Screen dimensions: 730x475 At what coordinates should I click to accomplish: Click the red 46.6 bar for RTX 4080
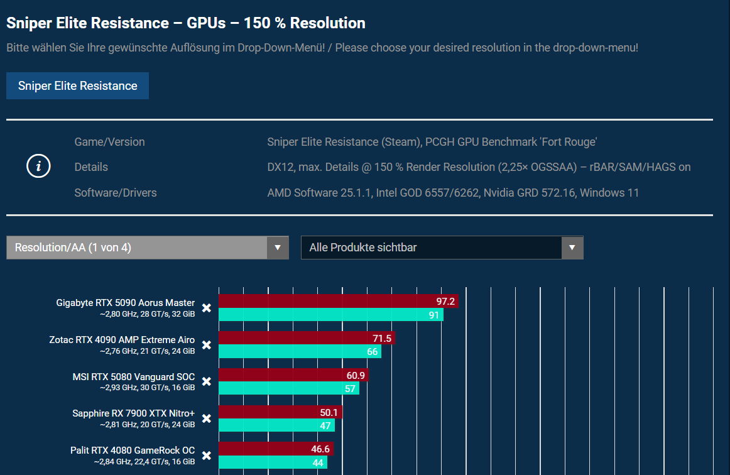(x=276, y=449)
